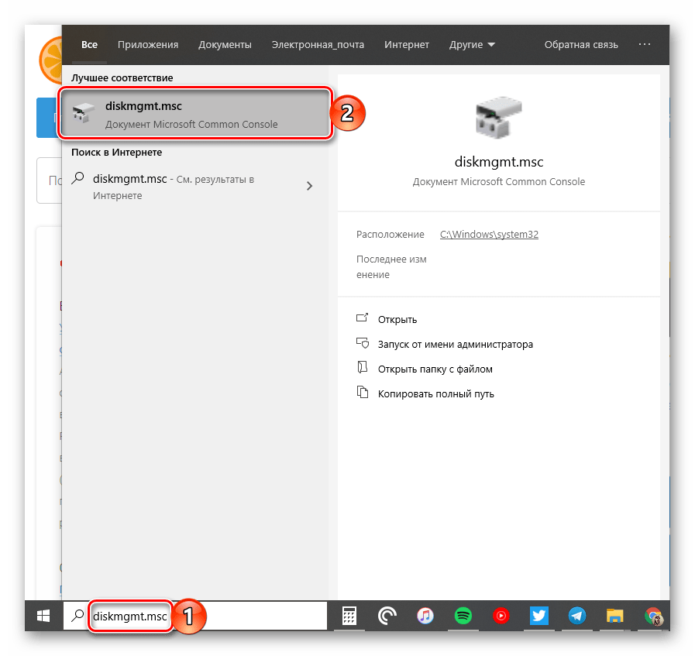Open Twitter from the taskbar
695x656 pixels.
[x=539, y=616]
